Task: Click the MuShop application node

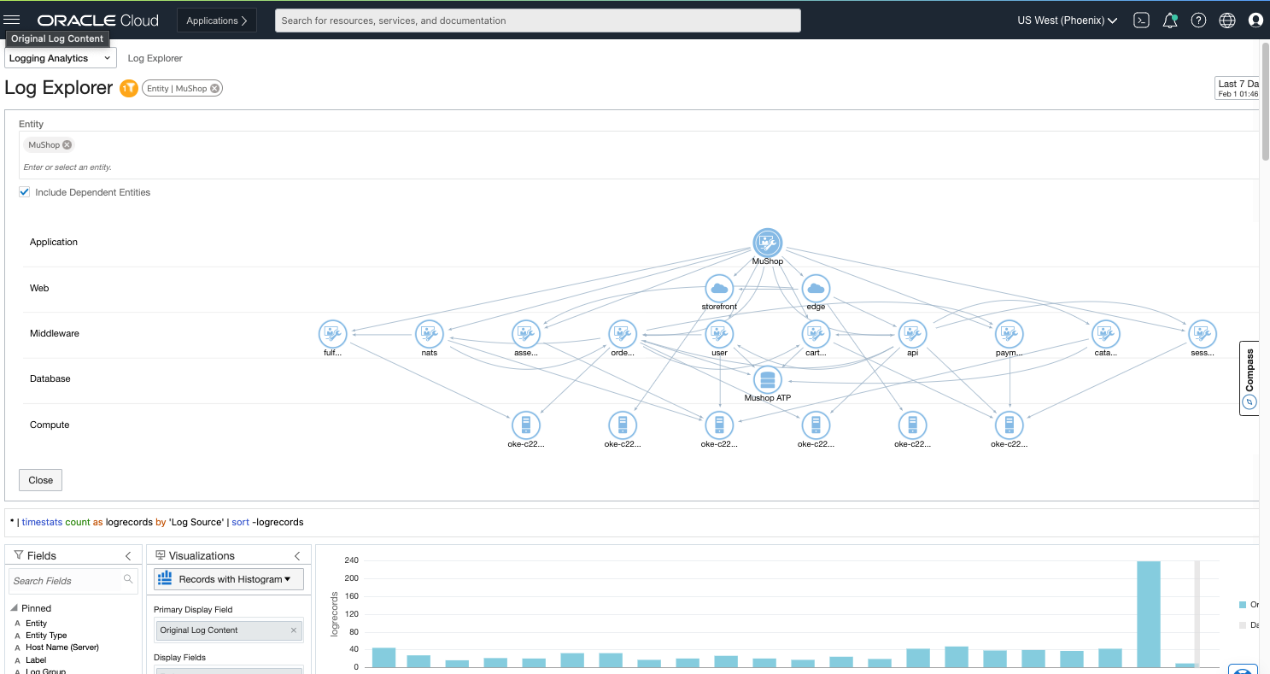Action: pos(767,243)
